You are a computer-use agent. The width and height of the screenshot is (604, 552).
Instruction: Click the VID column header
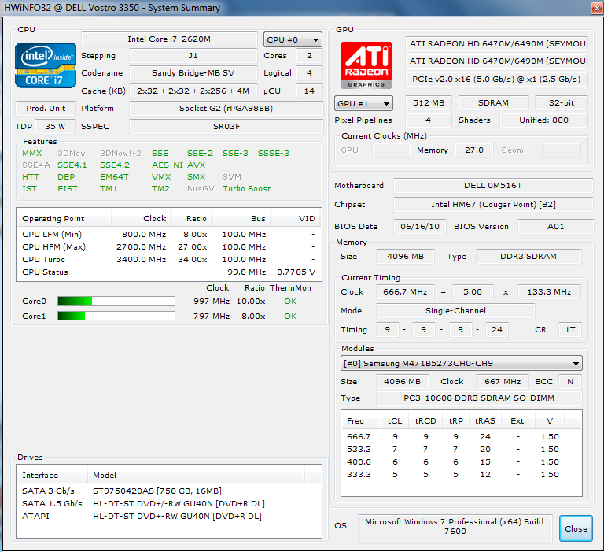[296, 218]
